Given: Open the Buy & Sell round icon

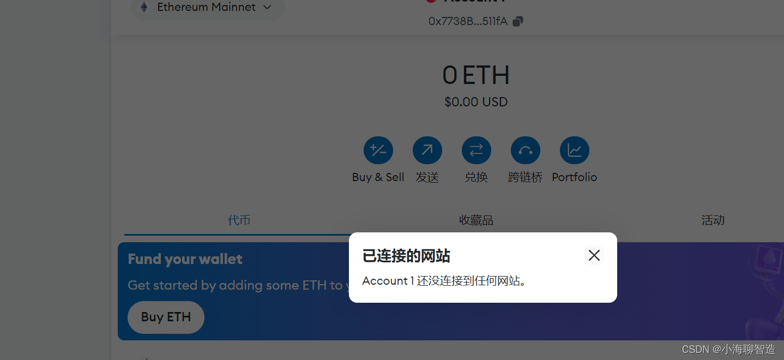Looking at the screenshot, I should tap(378, 150).
